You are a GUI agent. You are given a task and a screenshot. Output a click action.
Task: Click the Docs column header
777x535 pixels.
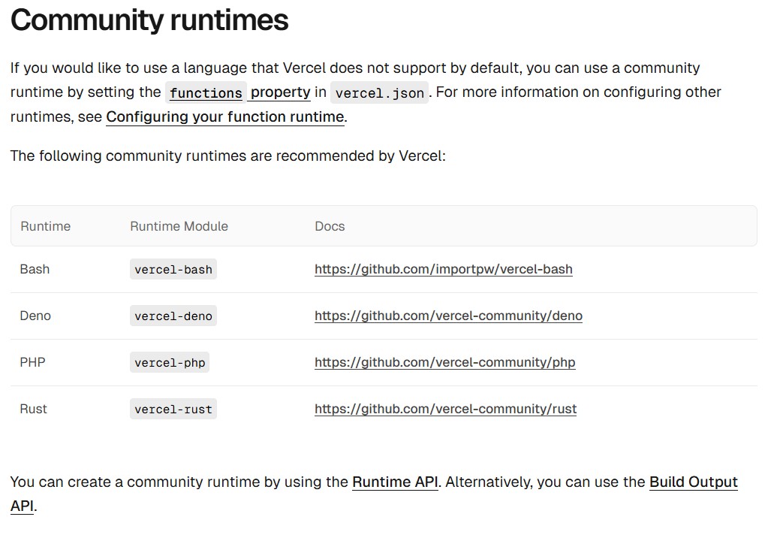(330, 226)
